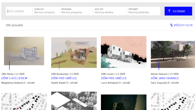Expand the Předmět dropdown
This screenshot has width=195, height=110.
144,11
